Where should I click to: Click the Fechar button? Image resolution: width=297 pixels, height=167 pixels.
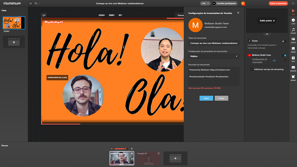click(221, 98)
